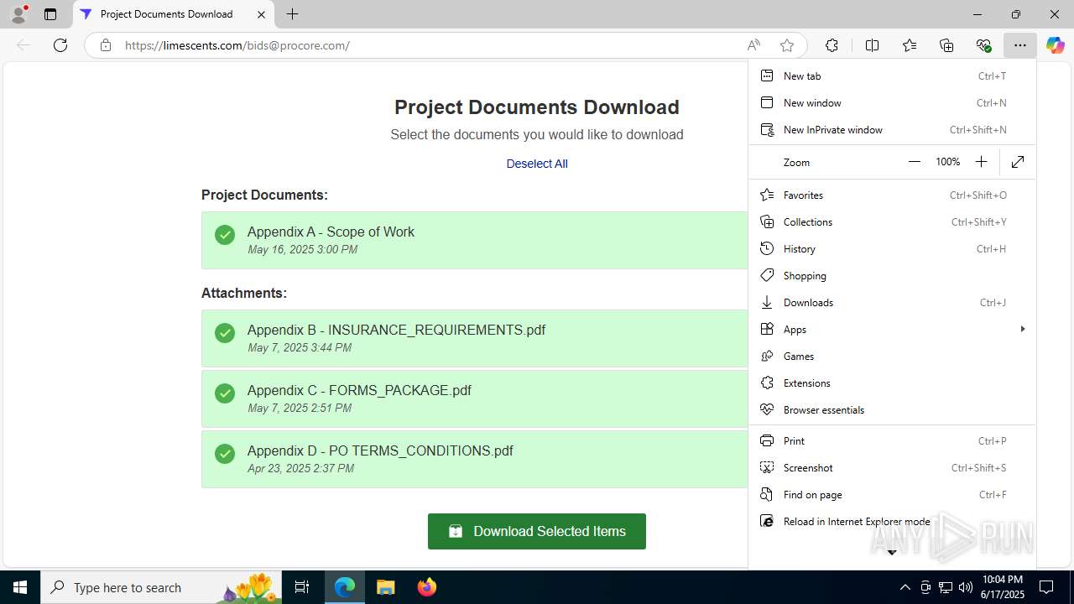Show hidden system tray icons chevron
This screenshot has width=1074, height=604.
tap(905, 587)
